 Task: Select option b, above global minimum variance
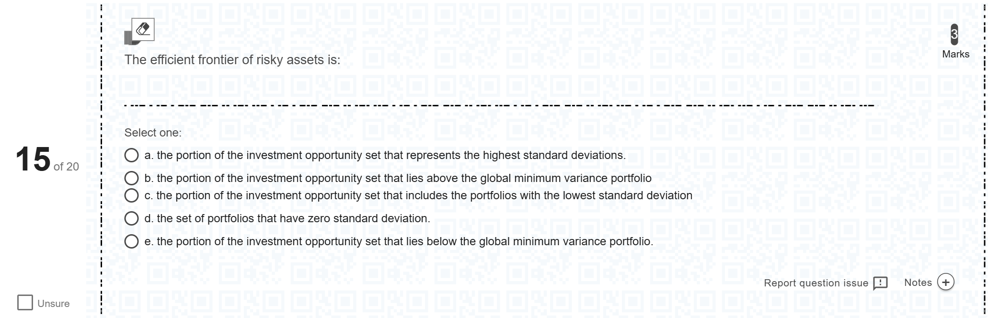131,178
